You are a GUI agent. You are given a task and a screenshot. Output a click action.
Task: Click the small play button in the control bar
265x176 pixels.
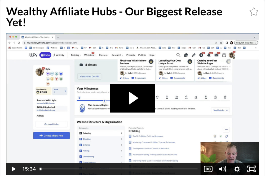pos(14,169)
